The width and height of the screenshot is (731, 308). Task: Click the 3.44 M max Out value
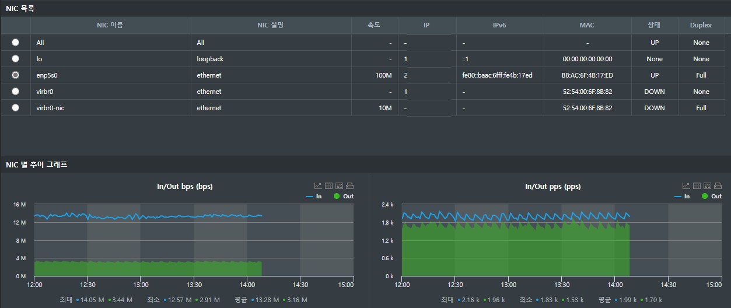pyautogui.click(x=121, y=299)
